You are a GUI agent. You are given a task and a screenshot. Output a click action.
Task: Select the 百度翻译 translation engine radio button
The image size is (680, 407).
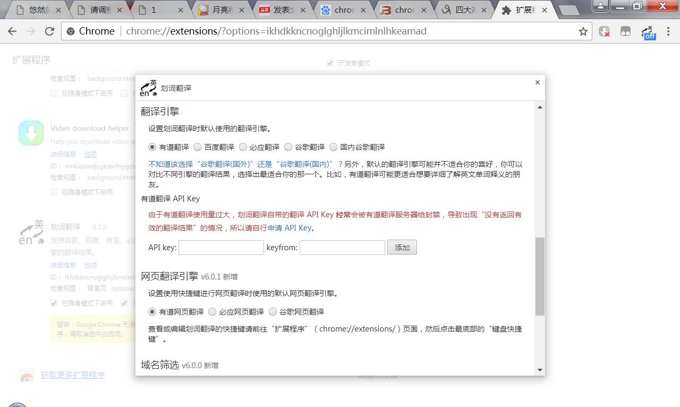click(197, 147)
